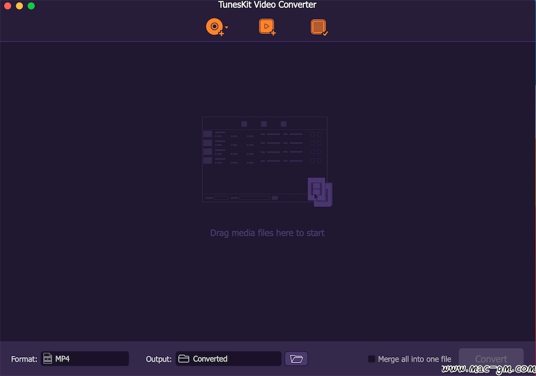Image resolution: width=536 pixels, height=376 pixels.
Task: Click the Add video files icon
Action: point(267,27)
